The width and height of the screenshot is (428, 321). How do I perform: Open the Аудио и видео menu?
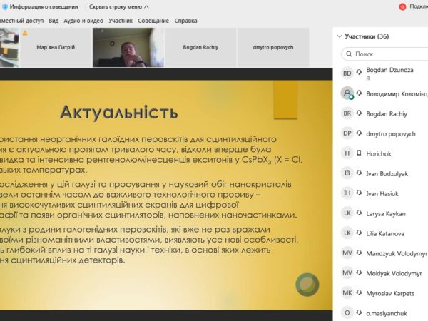[83, 21]
